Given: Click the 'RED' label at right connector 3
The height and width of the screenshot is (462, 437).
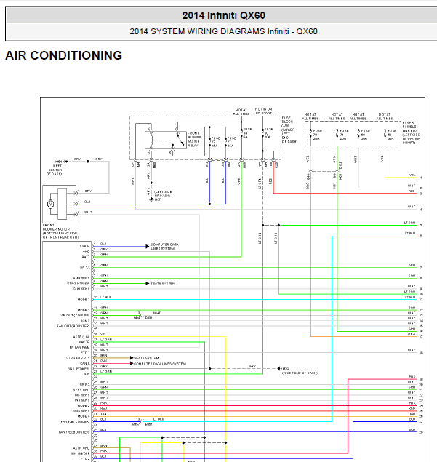Looking at the screenshot, I should tap(412, 191).
